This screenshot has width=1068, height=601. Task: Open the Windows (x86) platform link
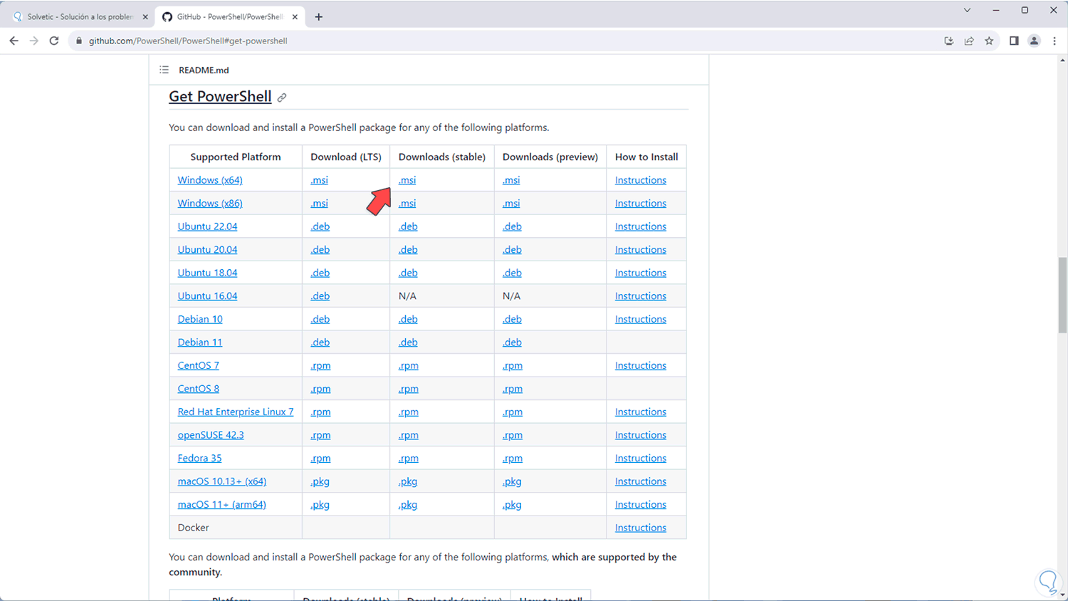(x=210, y=204)
